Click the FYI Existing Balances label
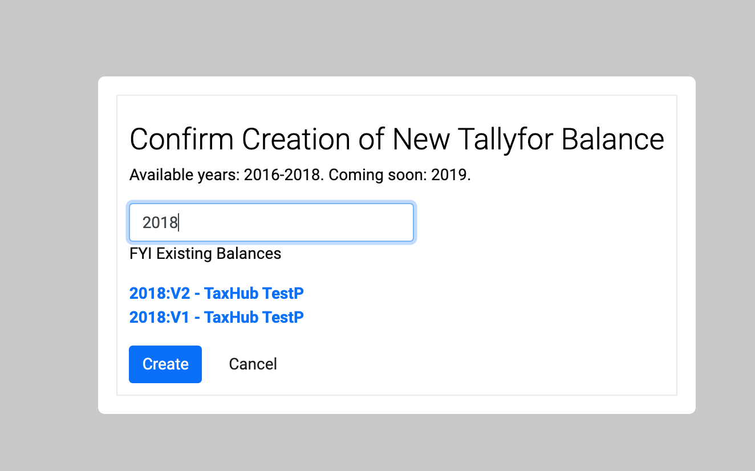The height and width of the screenshot is (471, 755). pyautogui.click(x=205, y=254)
